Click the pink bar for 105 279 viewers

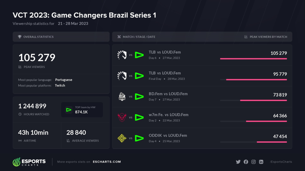pyautogui.click(x=253, y=59)
